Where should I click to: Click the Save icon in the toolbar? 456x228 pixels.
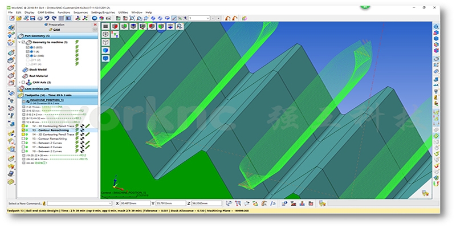(32, 18)
